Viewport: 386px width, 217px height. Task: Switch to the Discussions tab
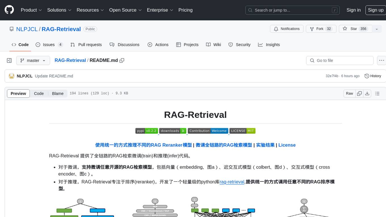pyautogui.click(x=124, y=45)
